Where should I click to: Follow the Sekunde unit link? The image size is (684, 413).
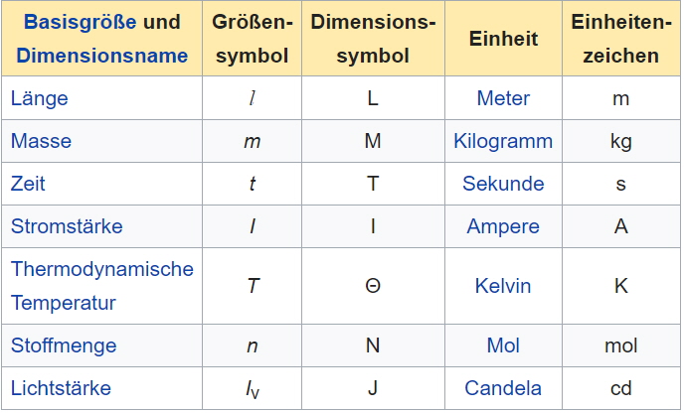[503, 184]
